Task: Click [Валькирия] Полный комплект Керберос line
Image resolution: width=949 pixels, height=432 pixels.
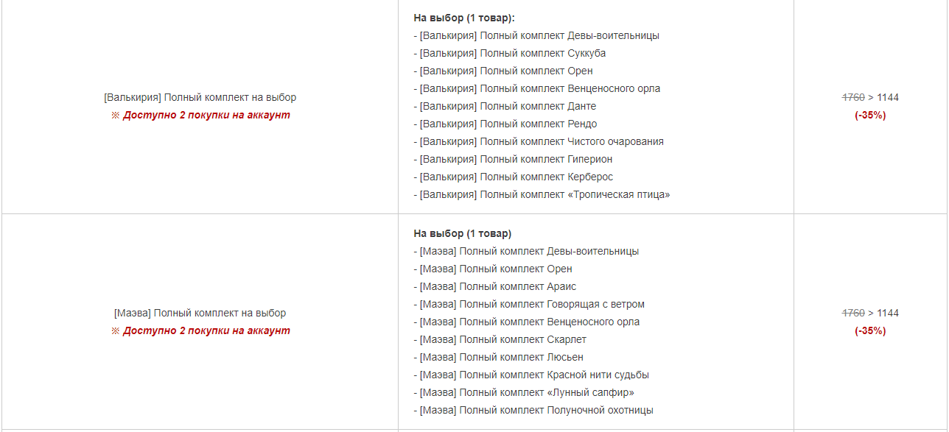Action: pos(514,177)
